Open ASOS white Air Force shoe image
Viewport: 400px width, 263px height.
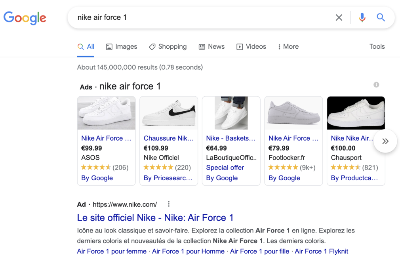pyautogui.click(x=107, y=113)
